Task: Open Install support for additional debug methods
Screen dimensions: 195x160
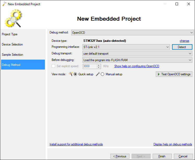Action: pos(76,144)
